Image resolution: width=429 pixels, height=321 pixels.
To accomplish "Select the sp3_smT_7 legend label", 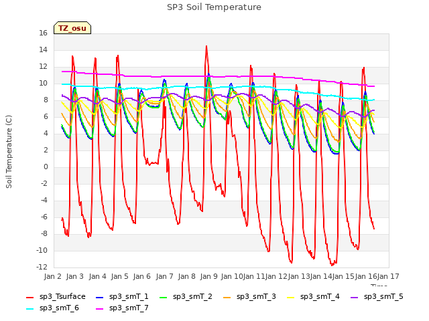I will (x=129, y=308).
